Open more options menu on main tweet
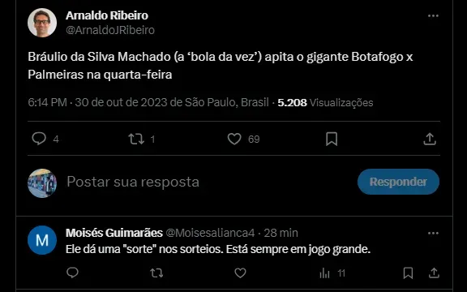Image resolution: width=467 pixels, height=292 pixels. tap(433, 15)
